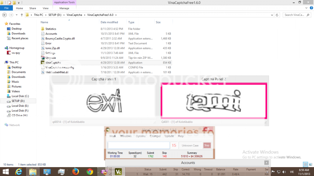
Task: Launch Chrome from the taskbar
Action: [90, 171]
